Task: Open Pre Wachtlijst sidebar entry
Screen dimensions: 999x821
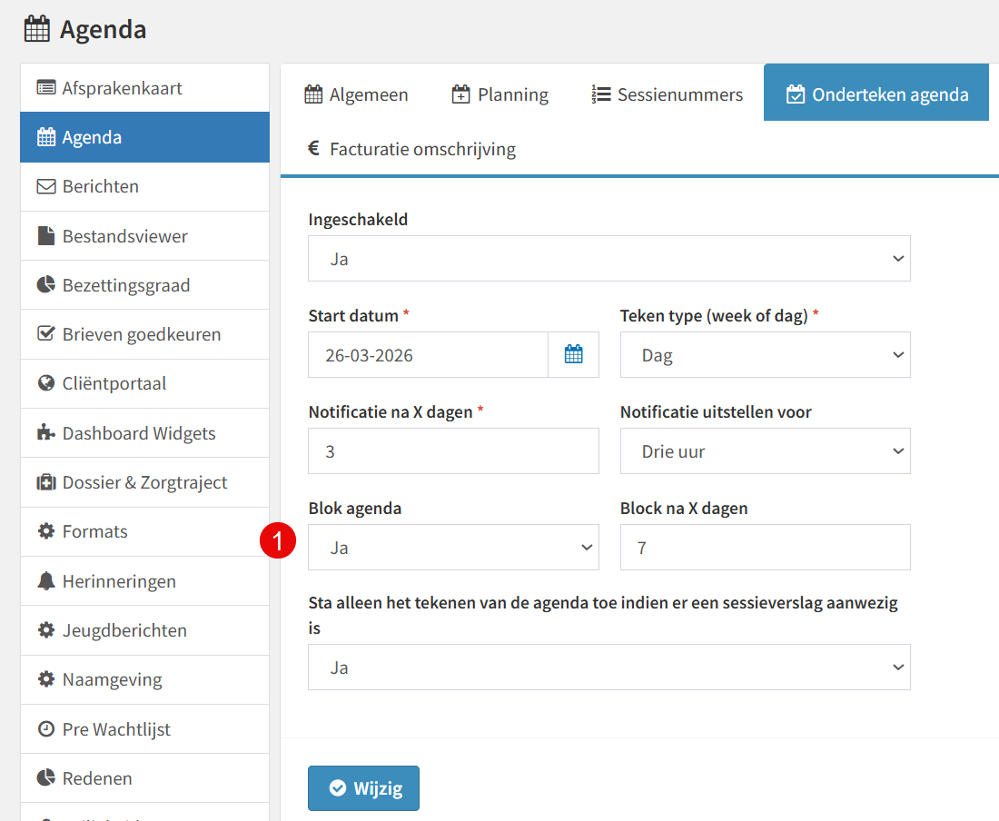Action: pos(144,728)
